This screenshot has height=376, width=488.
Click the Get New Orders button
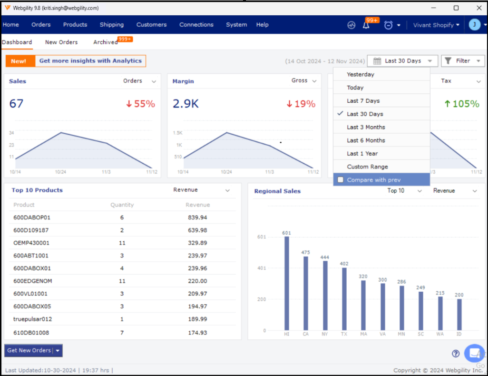tap(29, 351)
